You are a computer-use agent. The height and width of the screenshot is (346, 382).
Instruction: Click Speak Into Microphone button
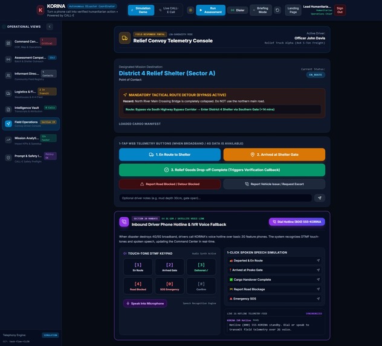pos(145,303)
